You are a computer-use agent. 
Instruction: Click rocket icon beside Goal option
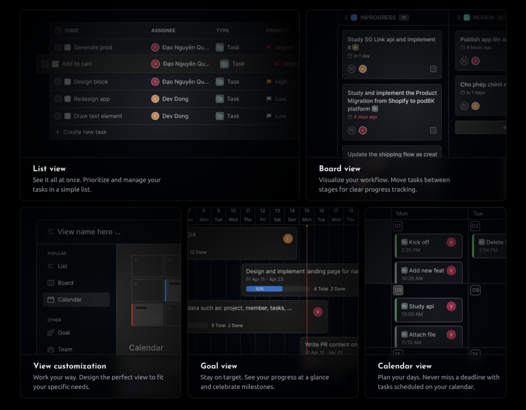coord(51,333)
